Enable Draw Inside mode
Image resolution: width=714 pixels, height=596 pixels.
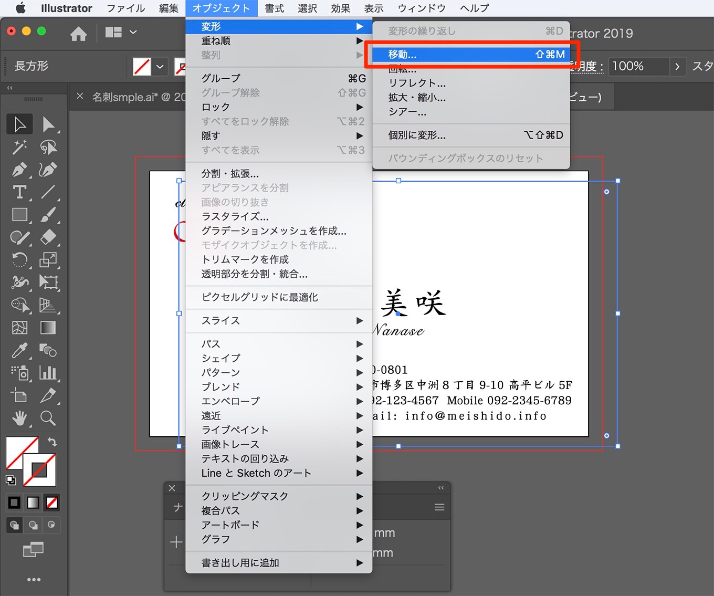point(51,525)
